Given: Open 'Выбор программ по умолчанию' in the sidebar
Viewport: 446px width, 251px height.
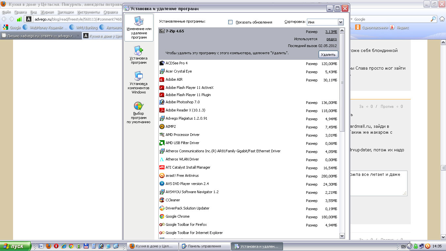Looking at the screenshot, I should tap(139, 113).
